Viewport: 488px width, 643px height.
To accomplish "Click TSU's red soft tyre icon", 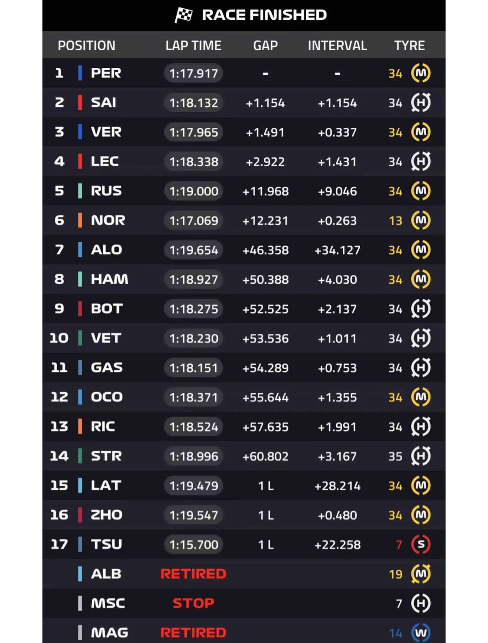I will click(421, 544).
